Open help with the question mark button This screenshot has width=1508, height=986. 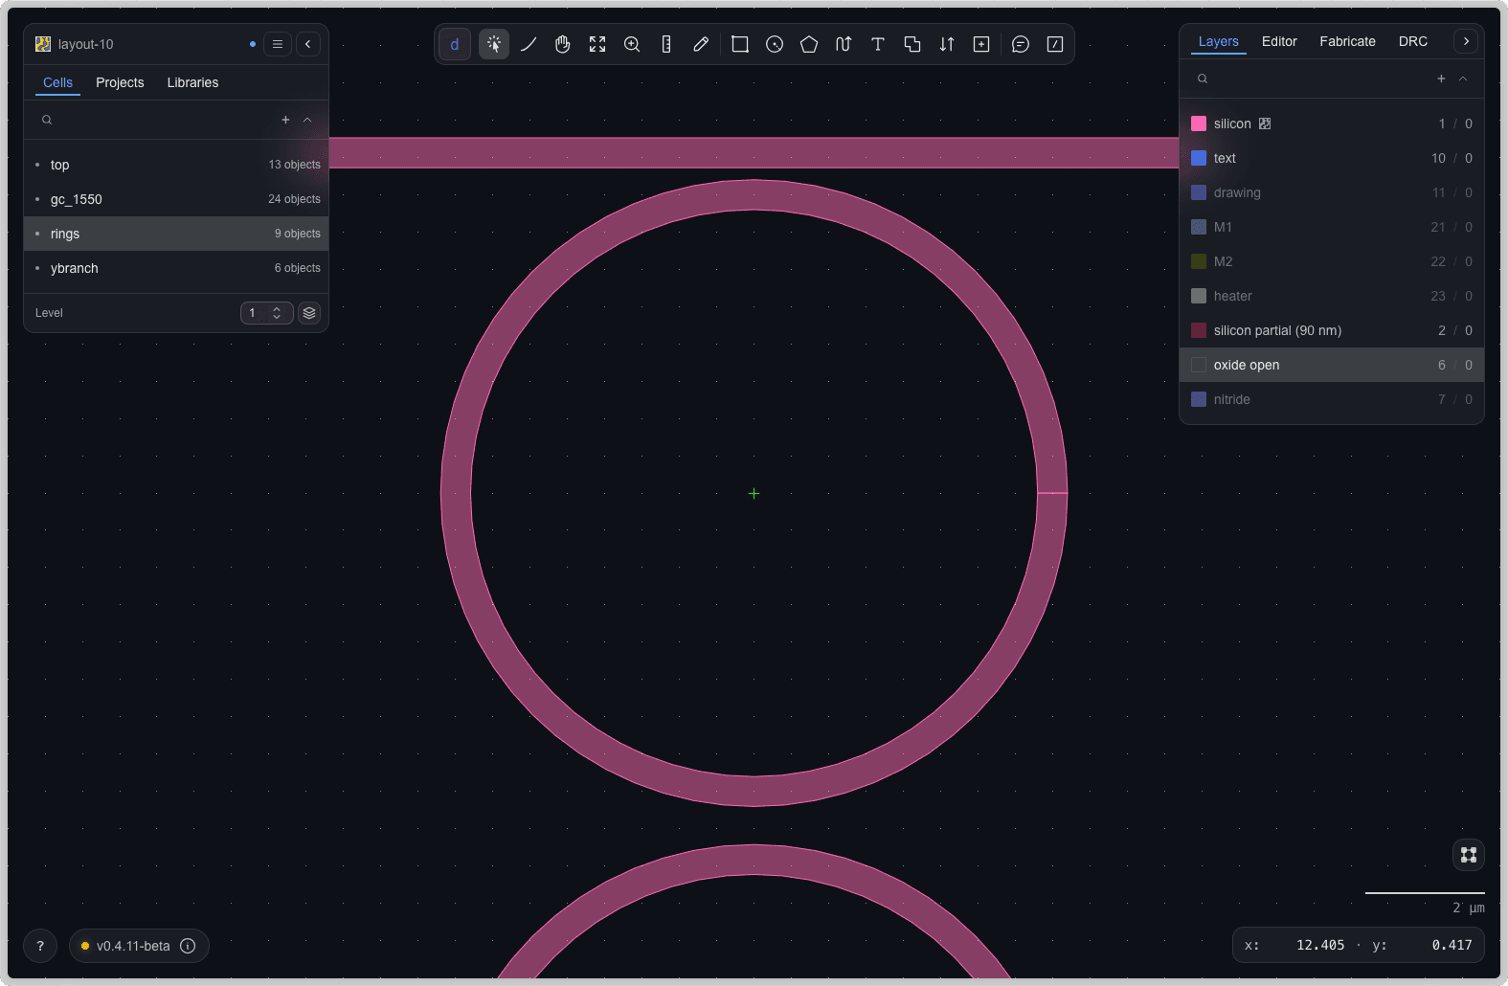[40, 946]
